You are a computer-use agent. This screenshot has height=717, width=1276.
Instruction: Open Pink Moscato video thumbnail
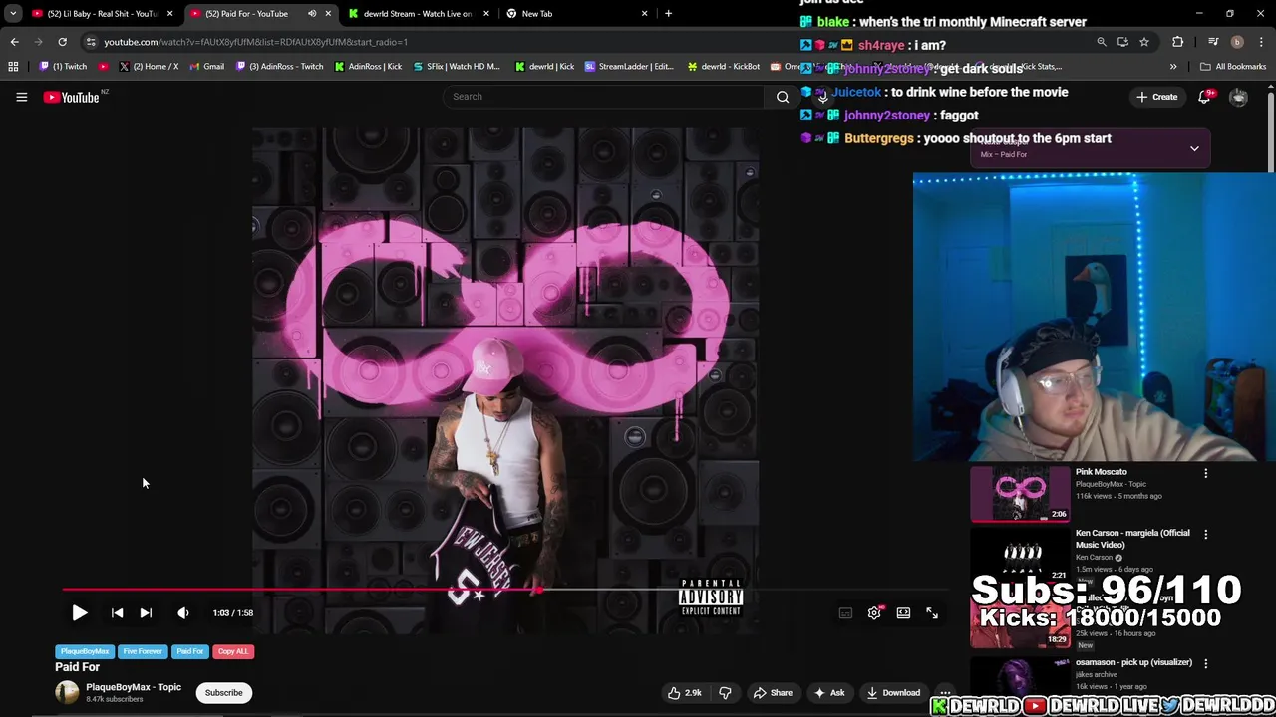(1020, 494)
